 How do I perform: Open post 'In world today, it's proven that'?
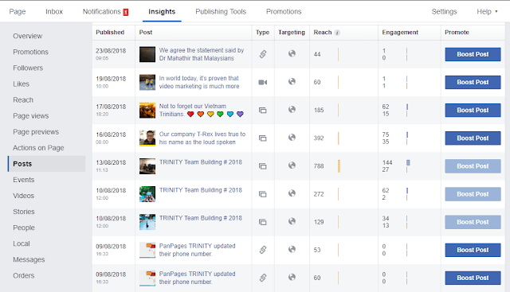pos(199,82)
